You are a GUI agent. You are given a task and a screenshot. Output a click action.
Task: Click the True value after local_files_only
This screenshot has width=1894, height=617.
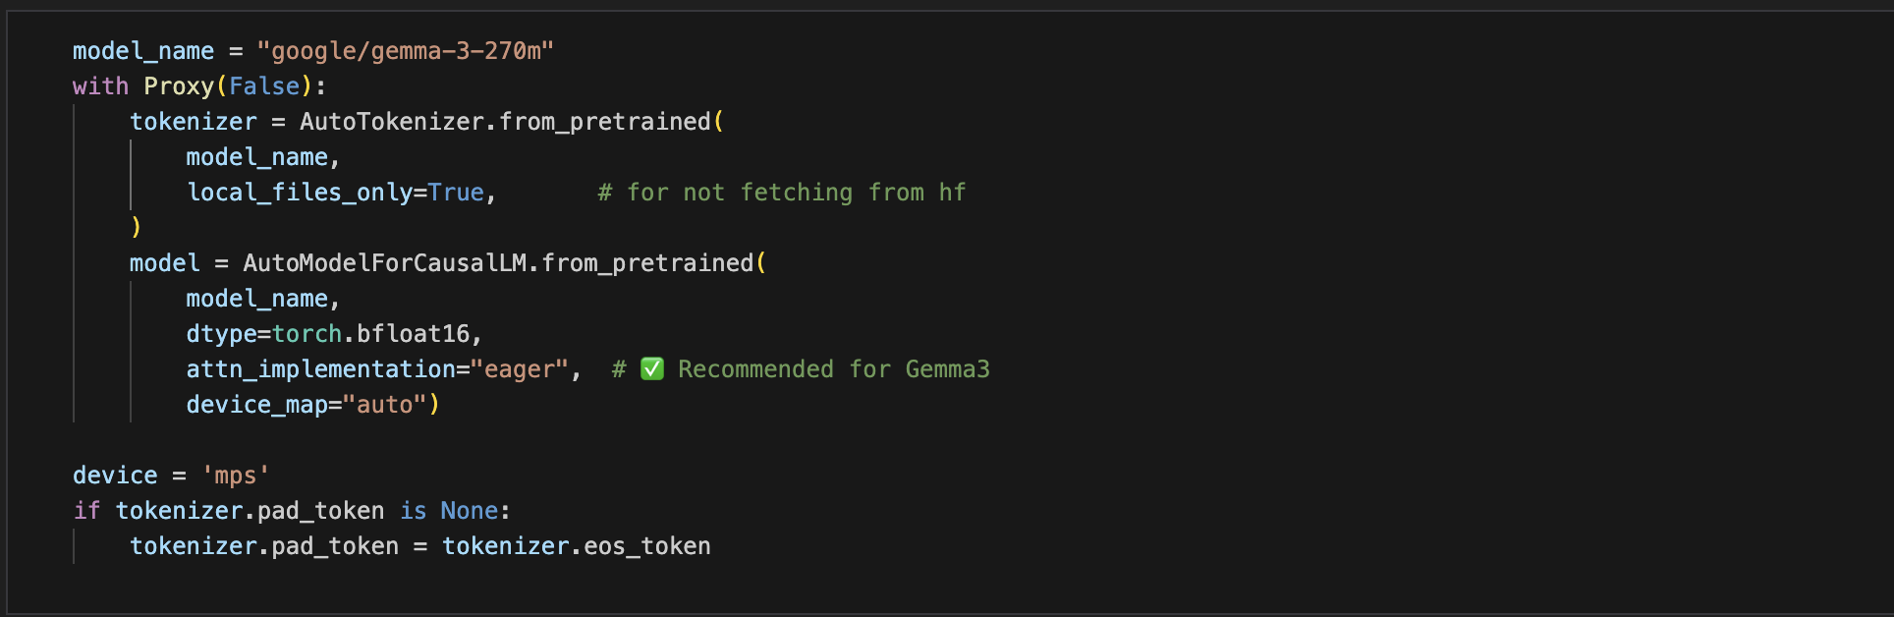(456, 193)
